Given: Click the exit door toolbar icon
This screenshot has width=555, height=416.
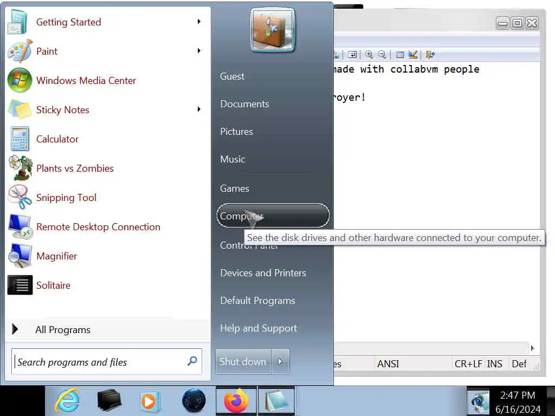Looking at the screenshot, I should pyautogui.click(x=430, y=55).
